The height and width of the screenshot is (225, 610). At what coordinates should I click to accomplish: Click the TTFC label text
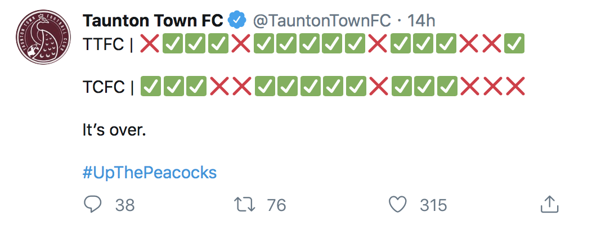point(103,44)
